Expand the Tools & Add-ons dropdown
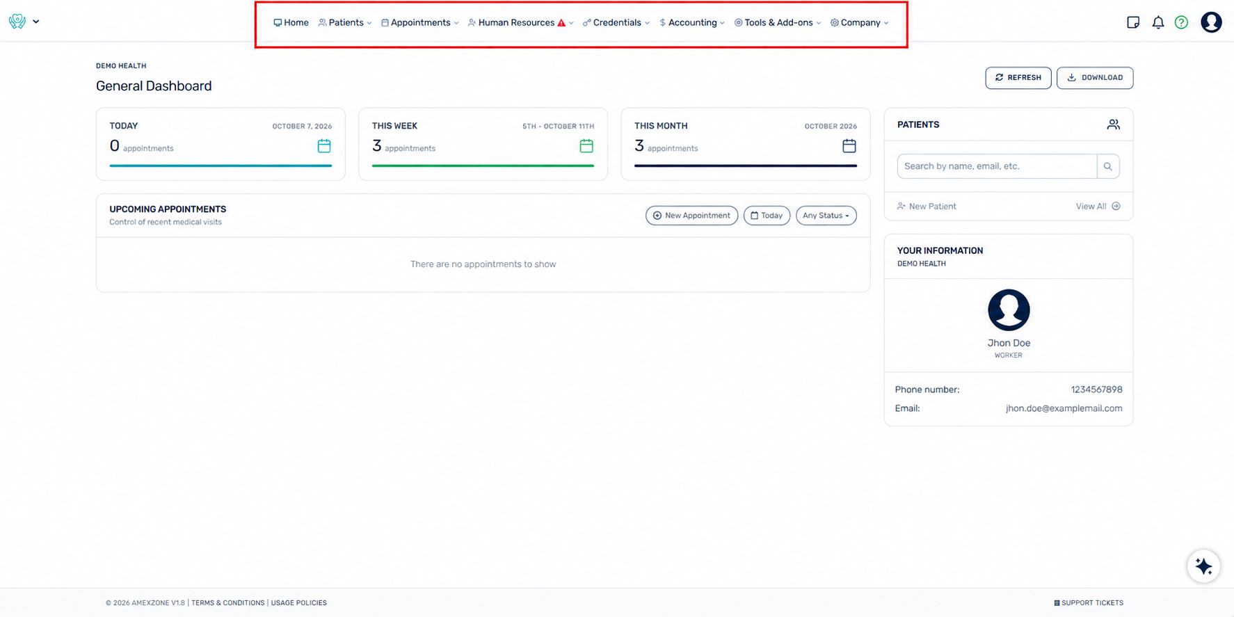1234x617 pixels. (x=778, y=23)
